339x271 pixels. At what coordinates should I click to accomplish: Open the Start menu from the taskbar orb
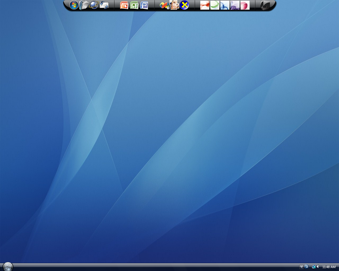[8, 267]
